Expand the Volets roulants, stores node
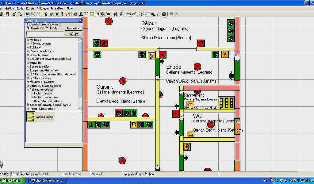This screenshot has width=314, height=184. pos(28,109)
